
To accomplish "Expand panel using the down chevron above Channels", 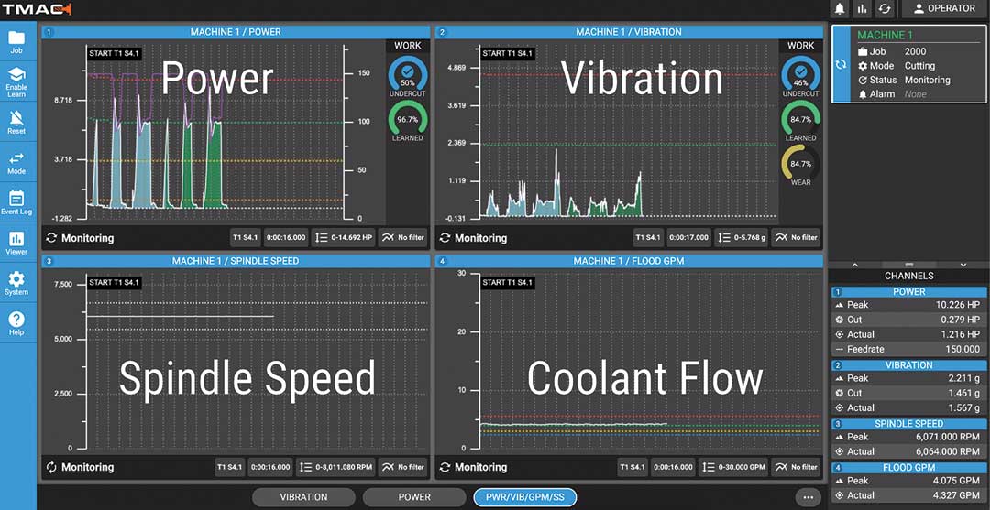I will coord(962,265).
